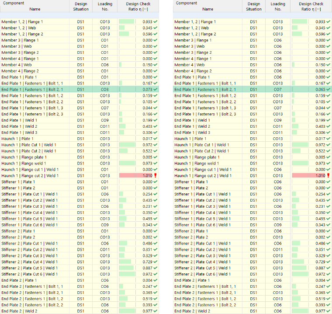Click the Design Check Ratio header in left table
Screen dimensions: 332x314
coord(138,7)
